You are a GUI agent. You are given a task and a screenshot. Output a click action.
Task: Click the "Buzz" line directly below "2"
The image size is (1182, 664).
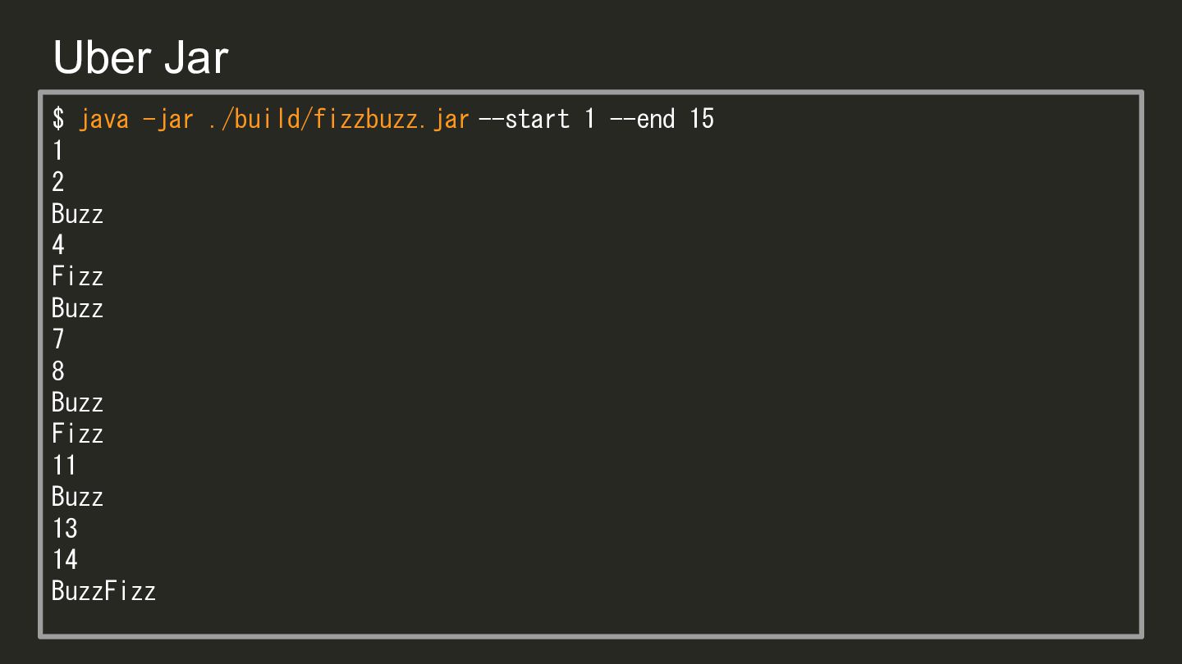(x=77, y=214)
